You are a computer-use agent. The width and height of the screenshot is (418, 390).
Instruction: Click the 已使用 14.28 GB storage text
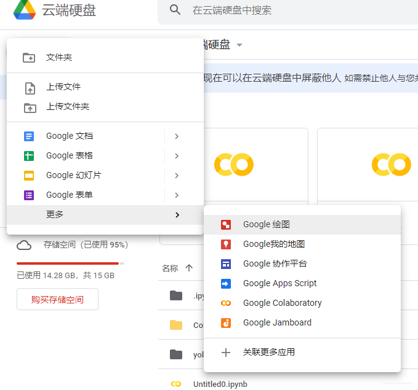(x=66, y=276)
